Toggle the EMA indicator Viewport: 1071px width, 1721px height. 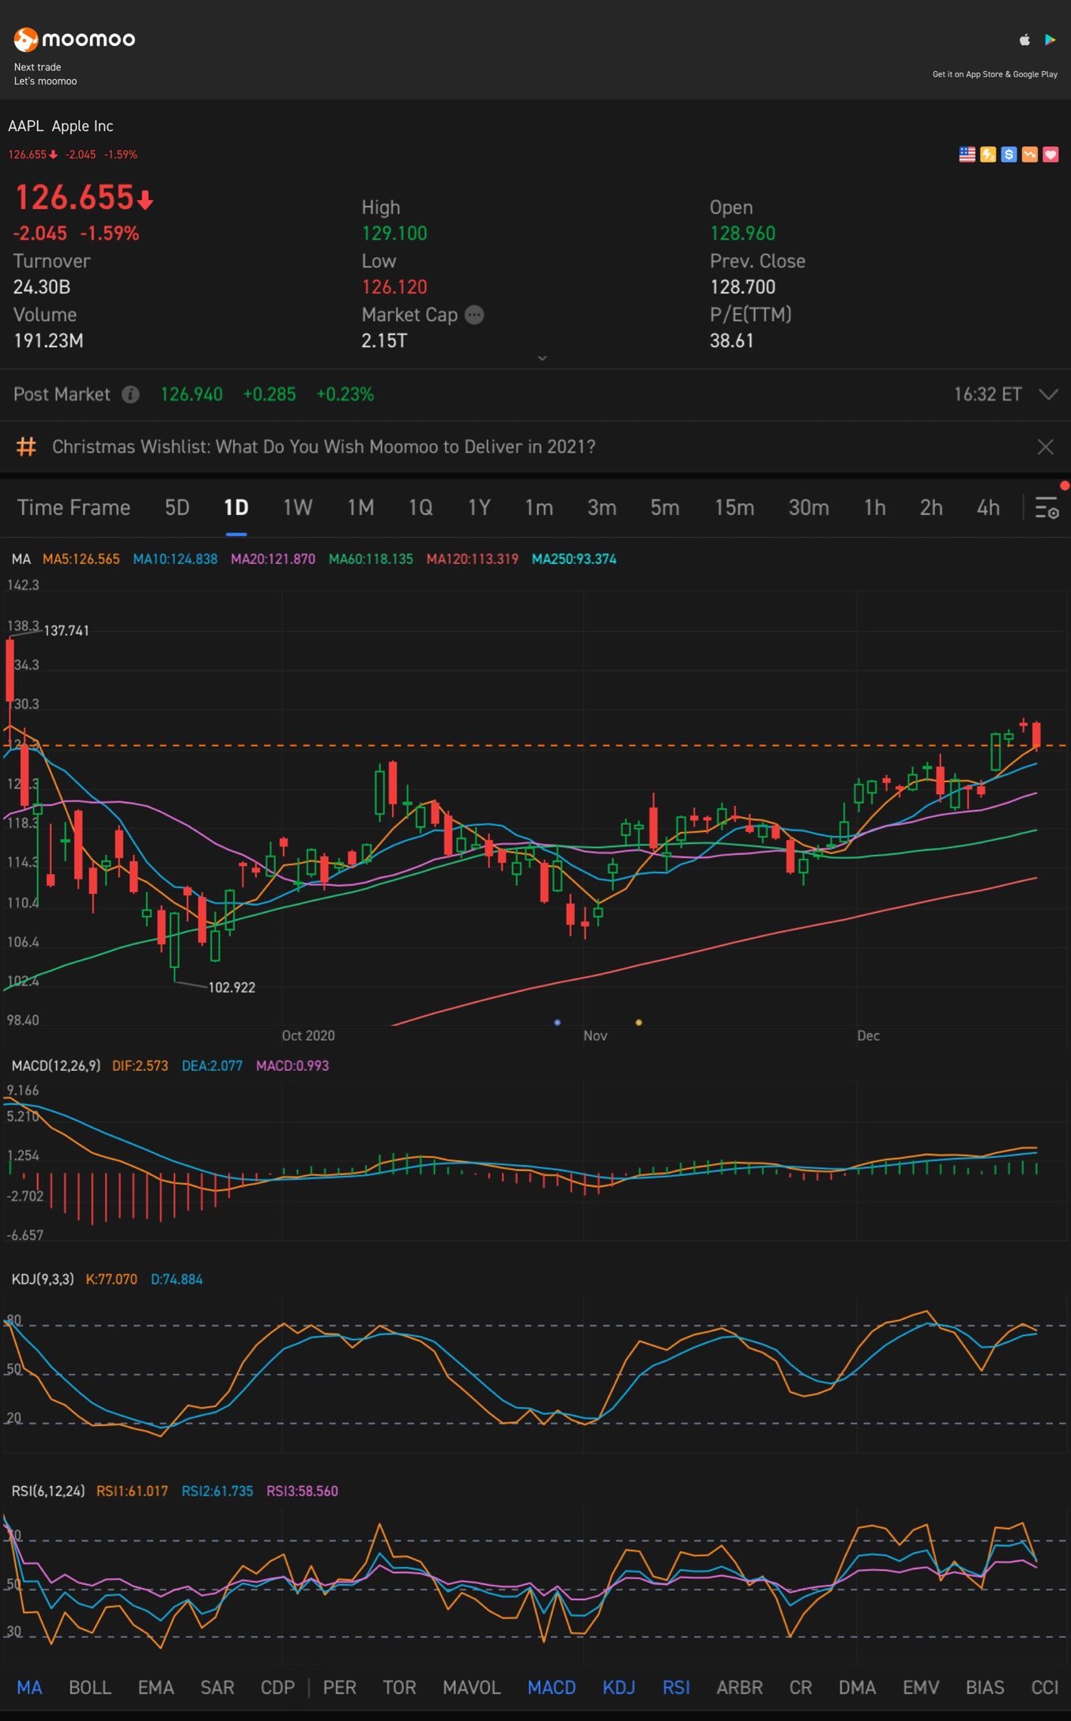click(156, 1687)
